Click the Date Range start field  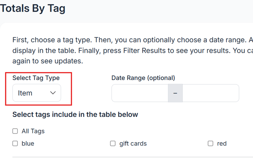(140, 93)
